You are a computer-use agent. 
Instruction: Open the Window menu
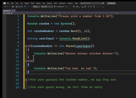[x=70, y=3]
